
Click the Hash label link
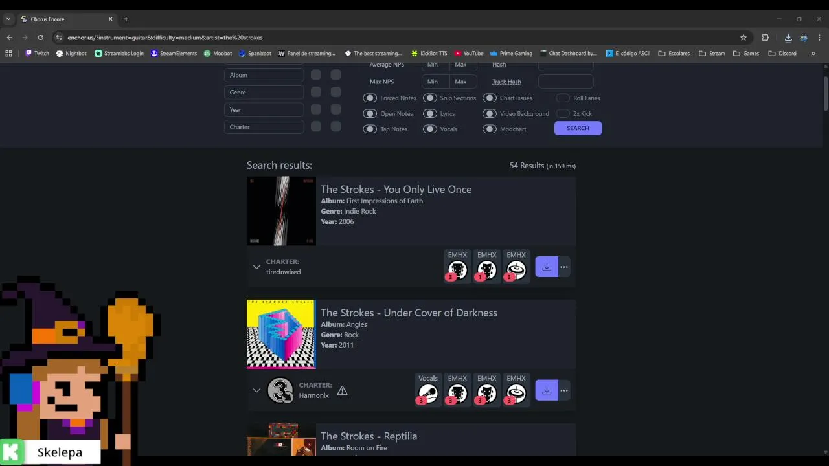[499, 65]
